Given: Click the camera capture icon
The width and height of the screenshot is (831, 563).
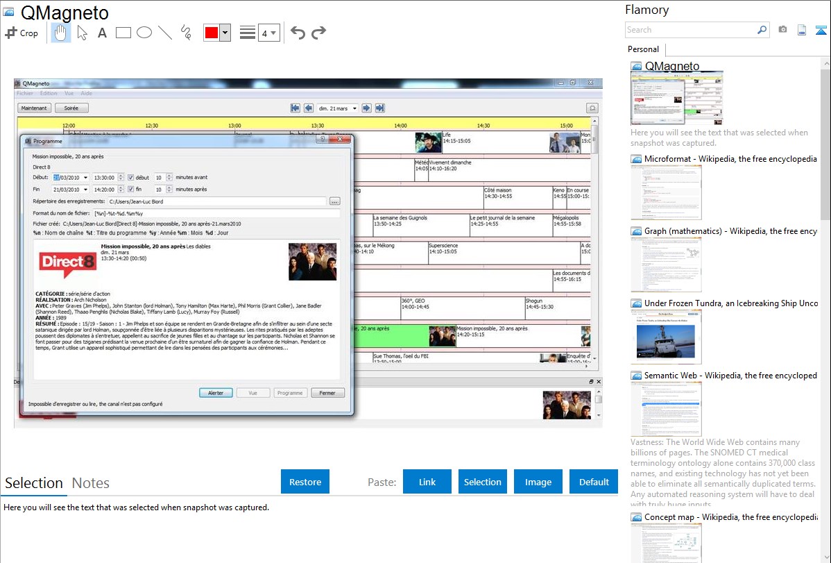Looking at the screenshot, I should (x=782, y=30).
